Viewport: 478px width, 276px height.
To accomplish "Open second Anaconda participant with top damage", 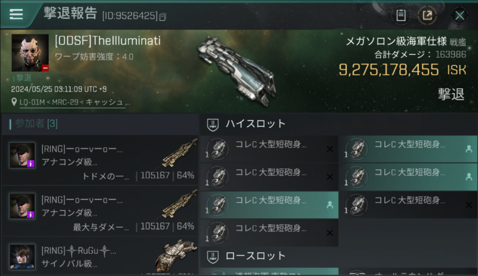I will 99,211.
